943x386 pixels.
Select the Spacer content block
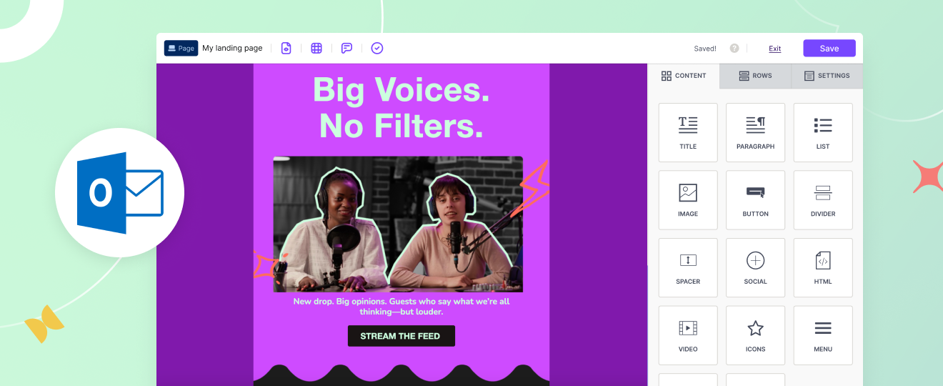click(688, 267)
